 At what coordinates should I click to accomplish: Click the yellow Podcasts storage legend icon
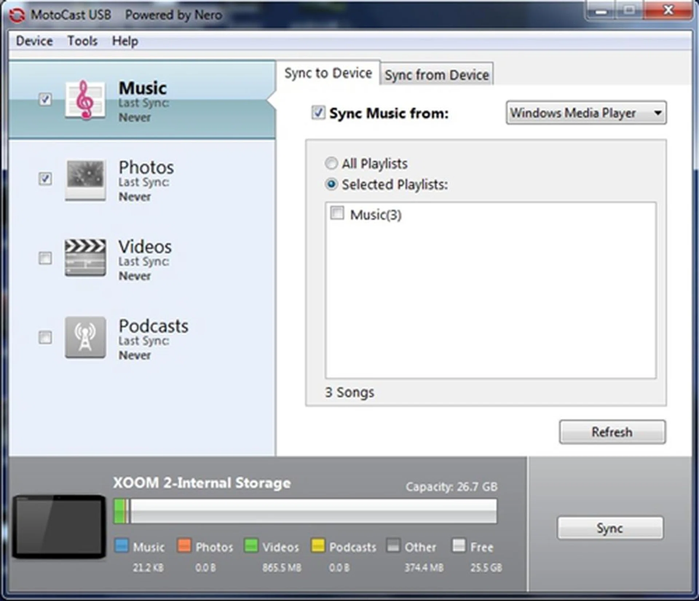pos(317,546)
